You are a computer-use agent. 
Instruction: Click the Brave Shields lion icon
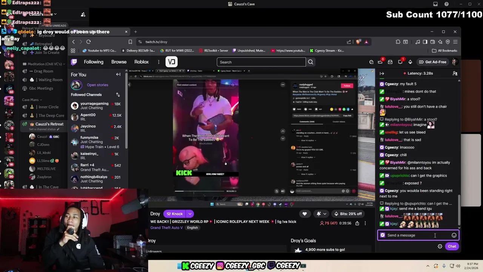click(x=358, y=42)
